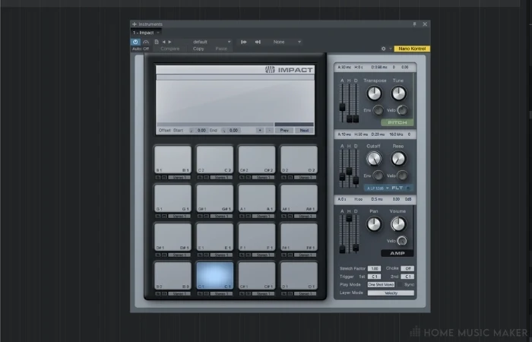Enable the Sync checkbox

(400, 285)
